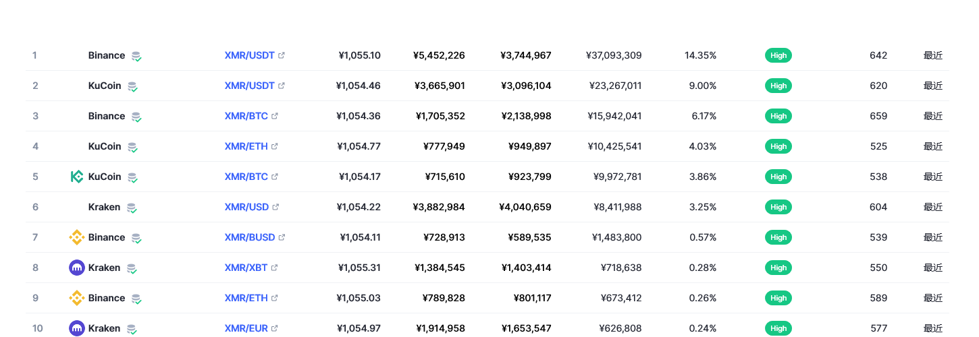Click the reserve-verified icon beside KuCoin in row 2
This screenshot has width=979, height=337.
click(132, 86)
